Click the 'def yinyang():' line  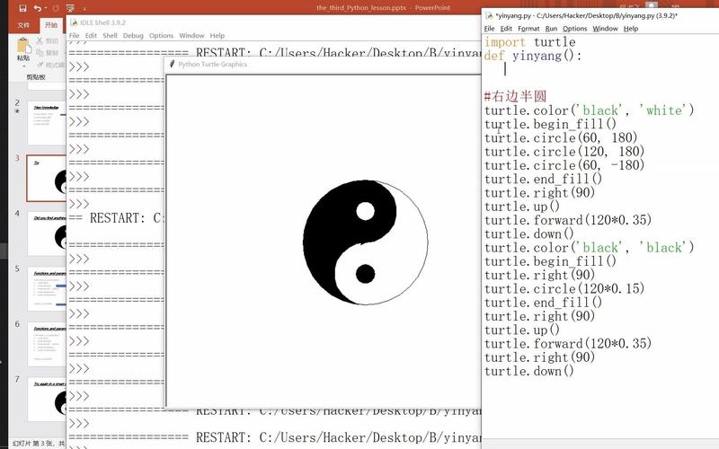coord(532,56)
